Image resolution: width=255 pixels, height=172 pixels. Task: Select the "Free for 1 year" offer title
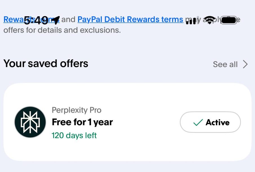coord(82,122)
